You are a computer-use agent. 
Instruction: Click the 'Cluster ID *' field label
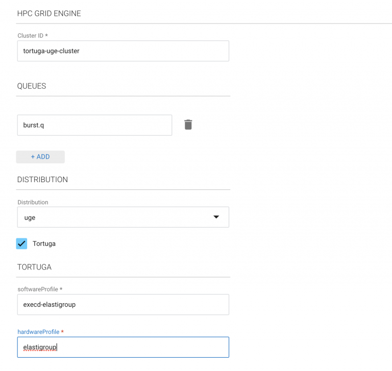click(33, 36)
